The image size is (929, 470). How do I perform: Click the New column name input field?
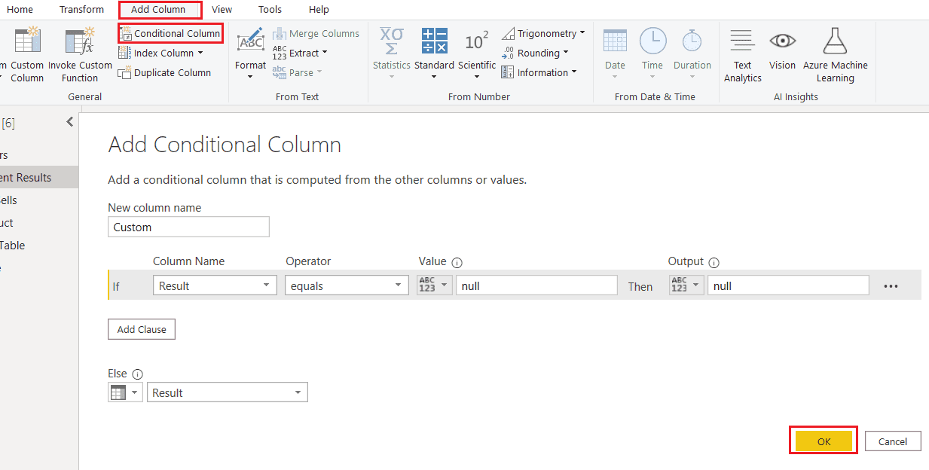188,226
